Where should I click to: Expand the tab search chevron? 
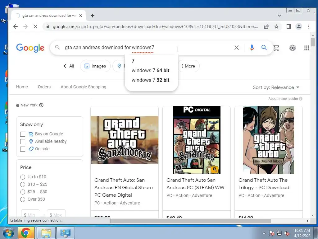click(x=279, y=16)
